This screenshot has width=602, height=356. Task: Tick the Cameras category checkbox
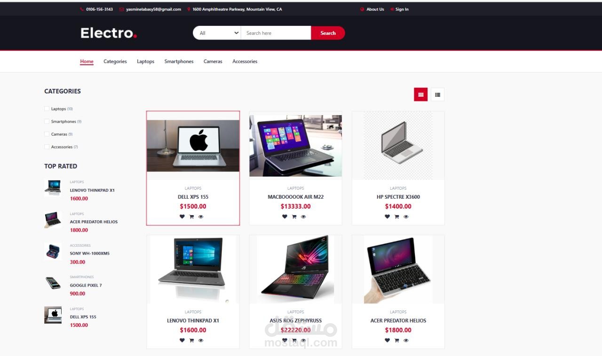coord(47,134)
